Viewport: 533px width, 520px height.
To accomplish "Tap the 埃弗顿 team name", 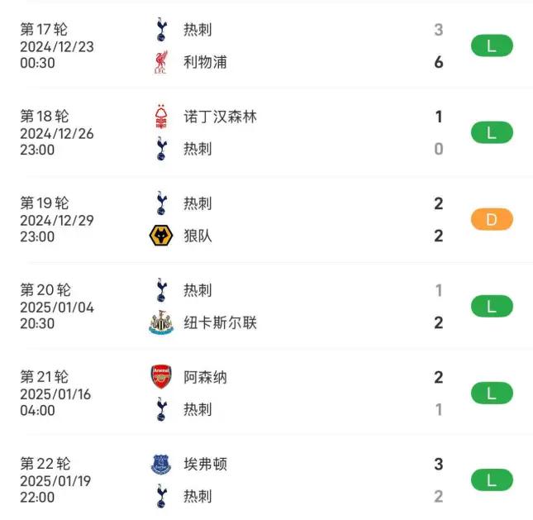I will [x=205, y=464].
